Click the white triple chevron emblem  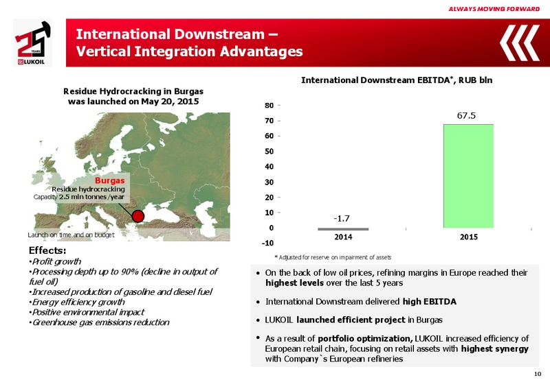[520, 43]
